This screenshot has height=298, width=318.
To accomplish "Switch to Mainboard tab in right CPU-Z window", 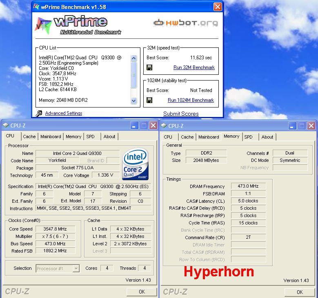I will (x=209, y=137).
